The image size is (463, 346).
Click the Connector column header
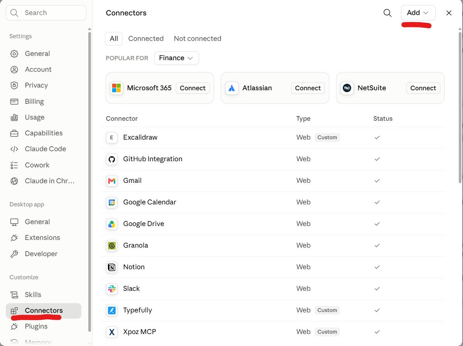pyautogui.click(x=122, y=118)
